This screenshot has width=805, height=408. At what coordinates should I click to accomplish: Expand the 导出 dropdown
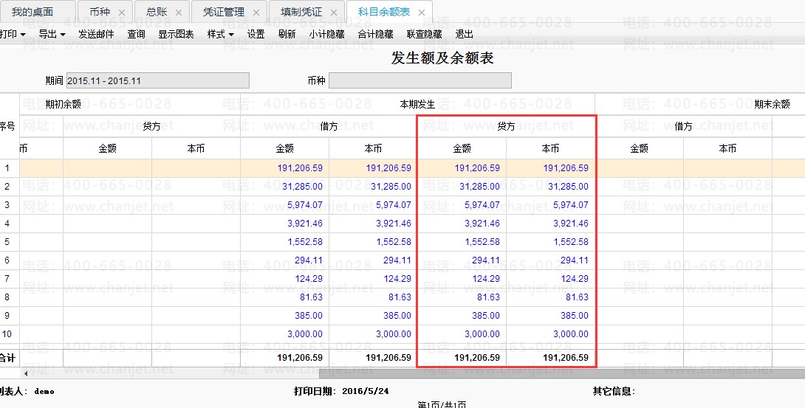coord(52,34)
